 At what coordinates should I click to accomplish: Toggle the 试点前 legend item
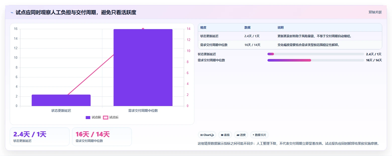tap(93, 117)
